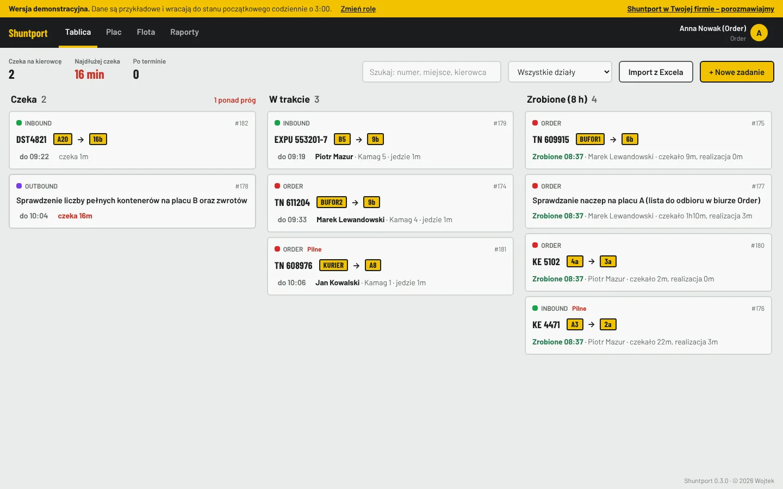Open the Shuntport w Twojej firmie link

click(700, 9)
